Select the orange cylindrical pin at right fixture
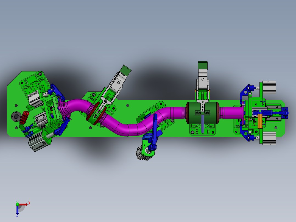 pyautogui.click(x=260, y=121)
